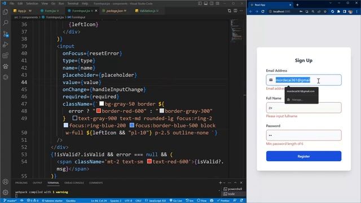361x203 pixels.
Task: Open Run and Debug view
Action: coord(6,45)
